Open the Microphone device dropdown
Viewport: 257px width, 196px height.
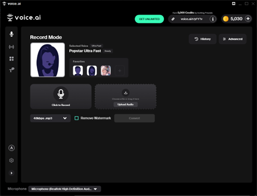tap(65, 189)
